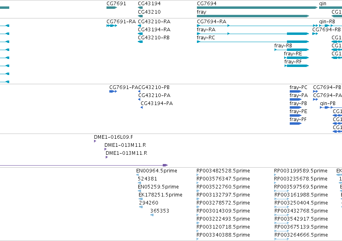The image size is (342, 241).
Task: Select protein CG7691-PA
Action: pos(113,91)
